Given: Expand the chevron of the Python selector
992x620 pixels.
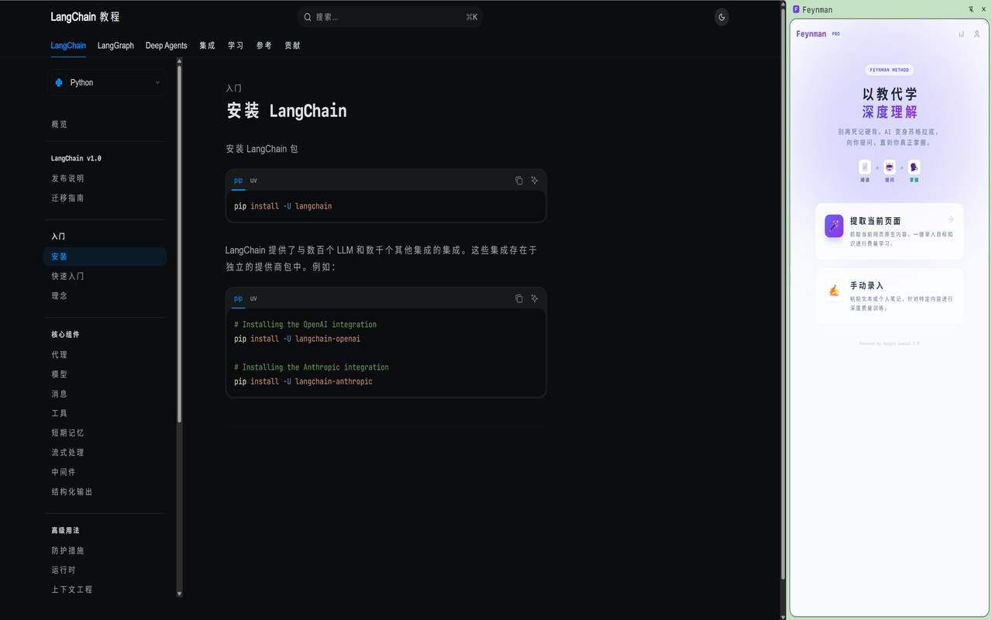Looking at the screenshot, I should [157, 83].
